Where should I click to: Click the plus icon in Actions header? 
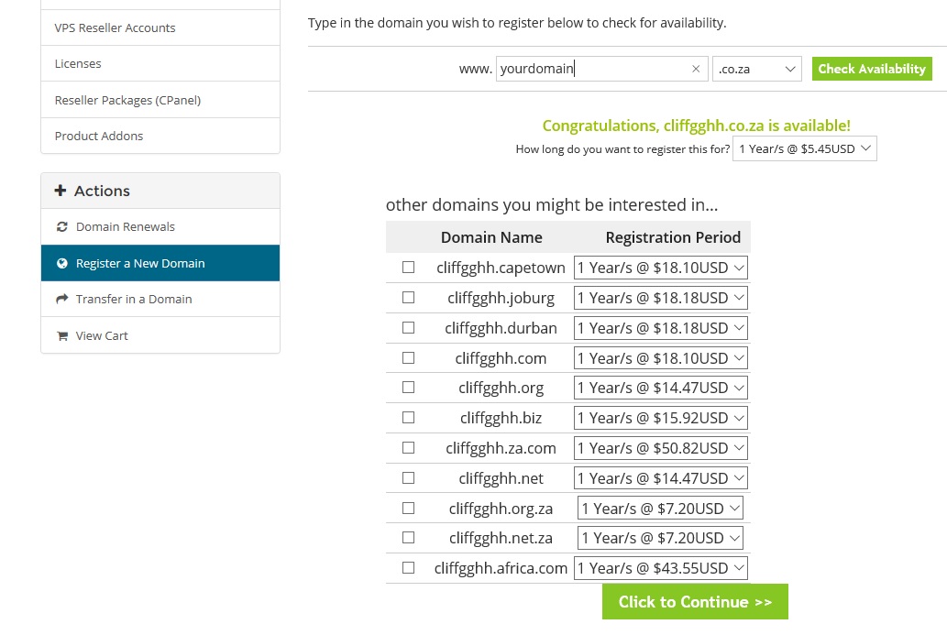coord(61,191)
